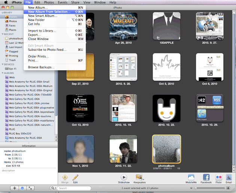This screenshot has height=193, width=236.
Task: Open Faces in the sidebar
Action: coord(12,25)
